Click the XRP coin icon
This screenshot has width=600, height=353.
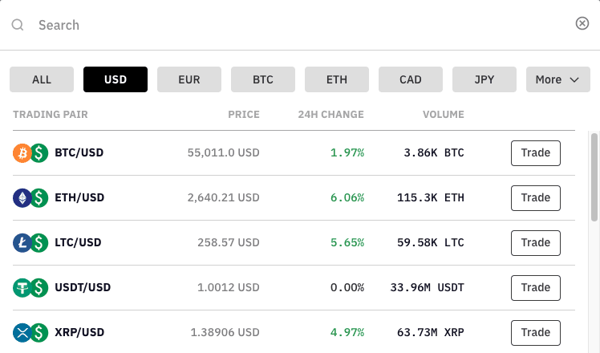pyautogui.click(x=22, y=332)
